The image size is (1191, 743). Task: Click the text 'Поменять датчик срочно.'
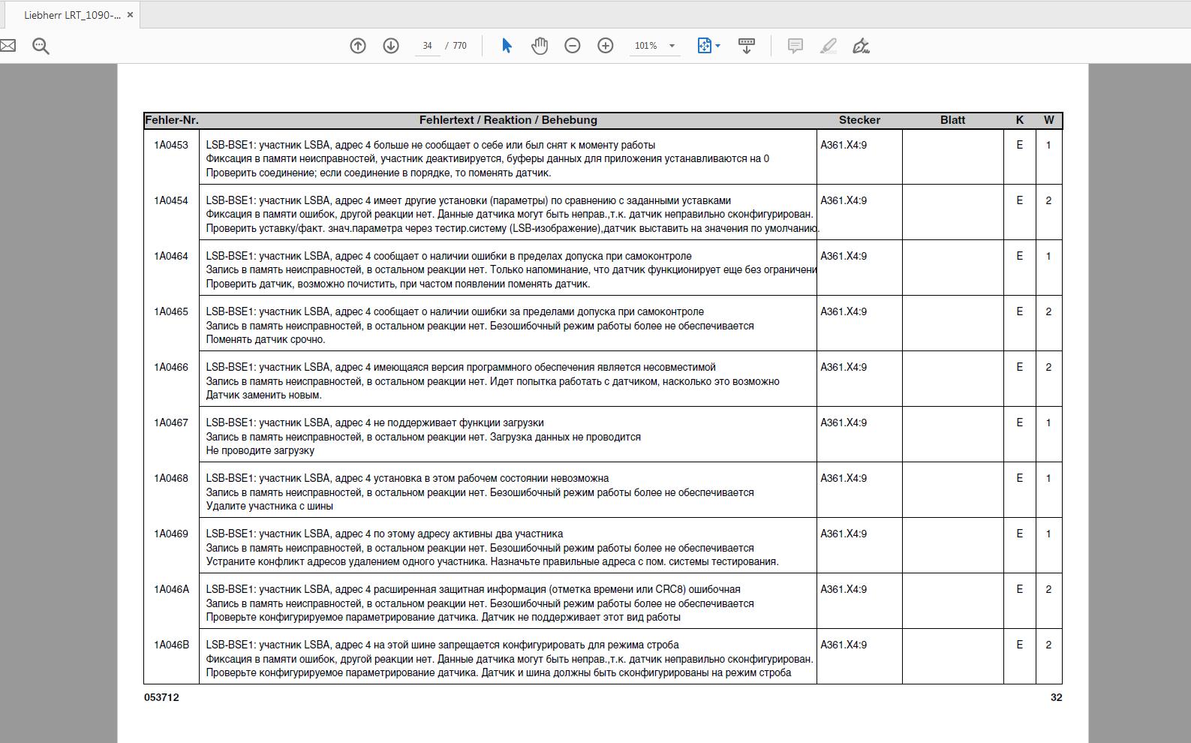[266, 339]
